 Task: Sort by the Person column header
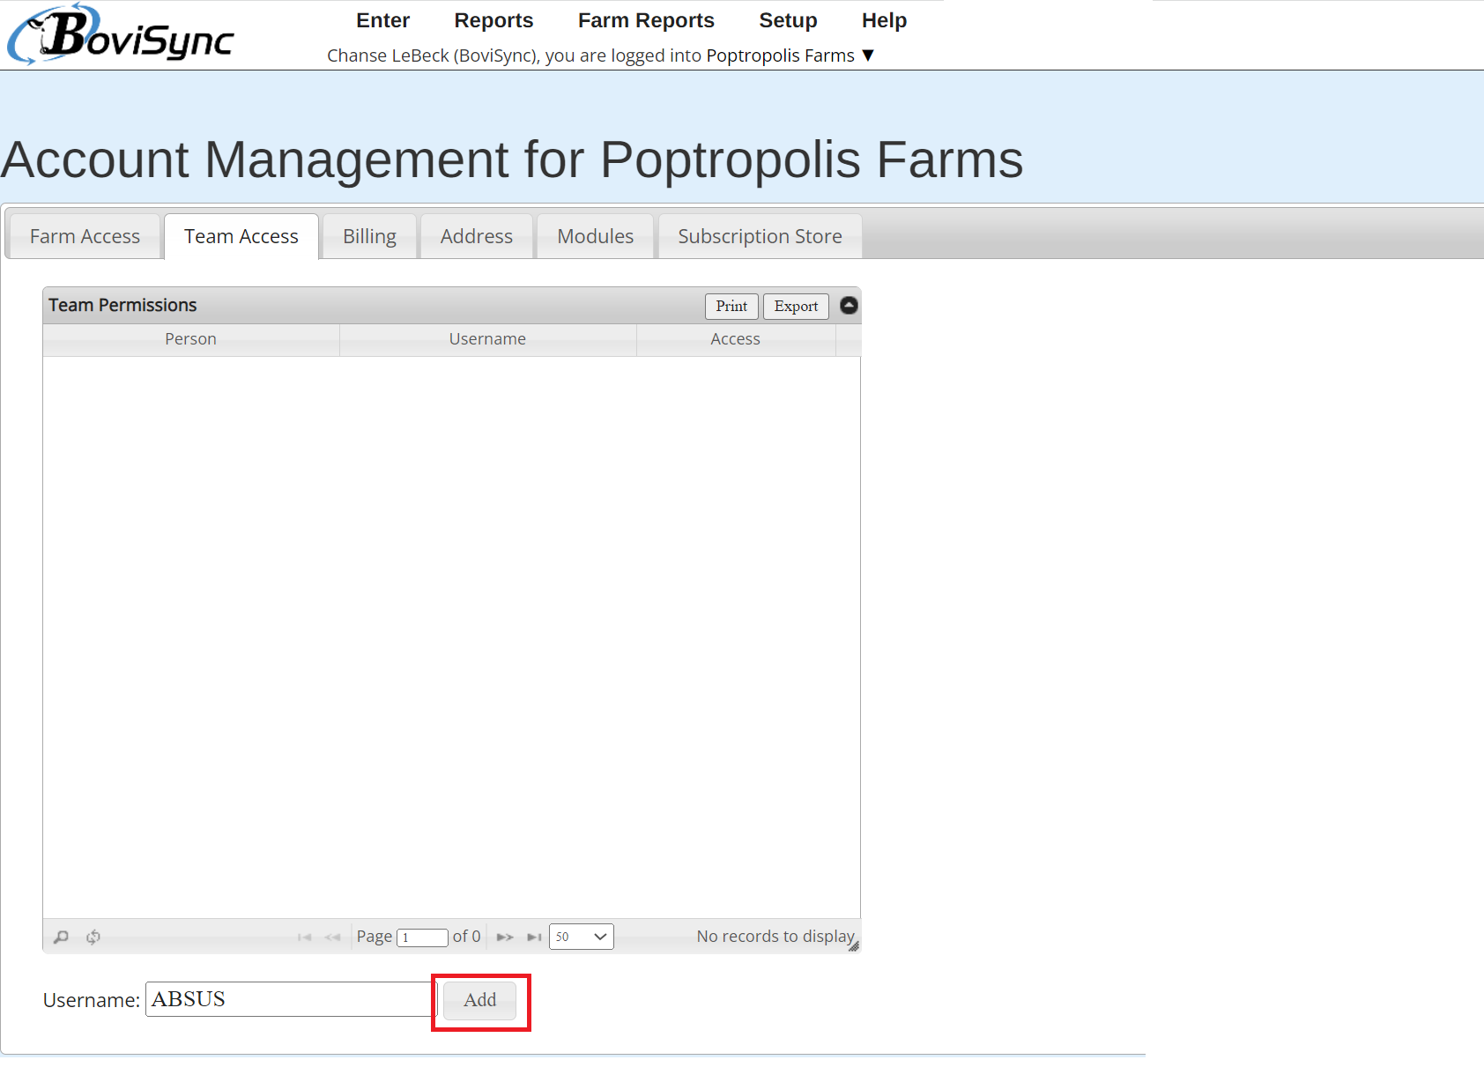tap(191, 339)
